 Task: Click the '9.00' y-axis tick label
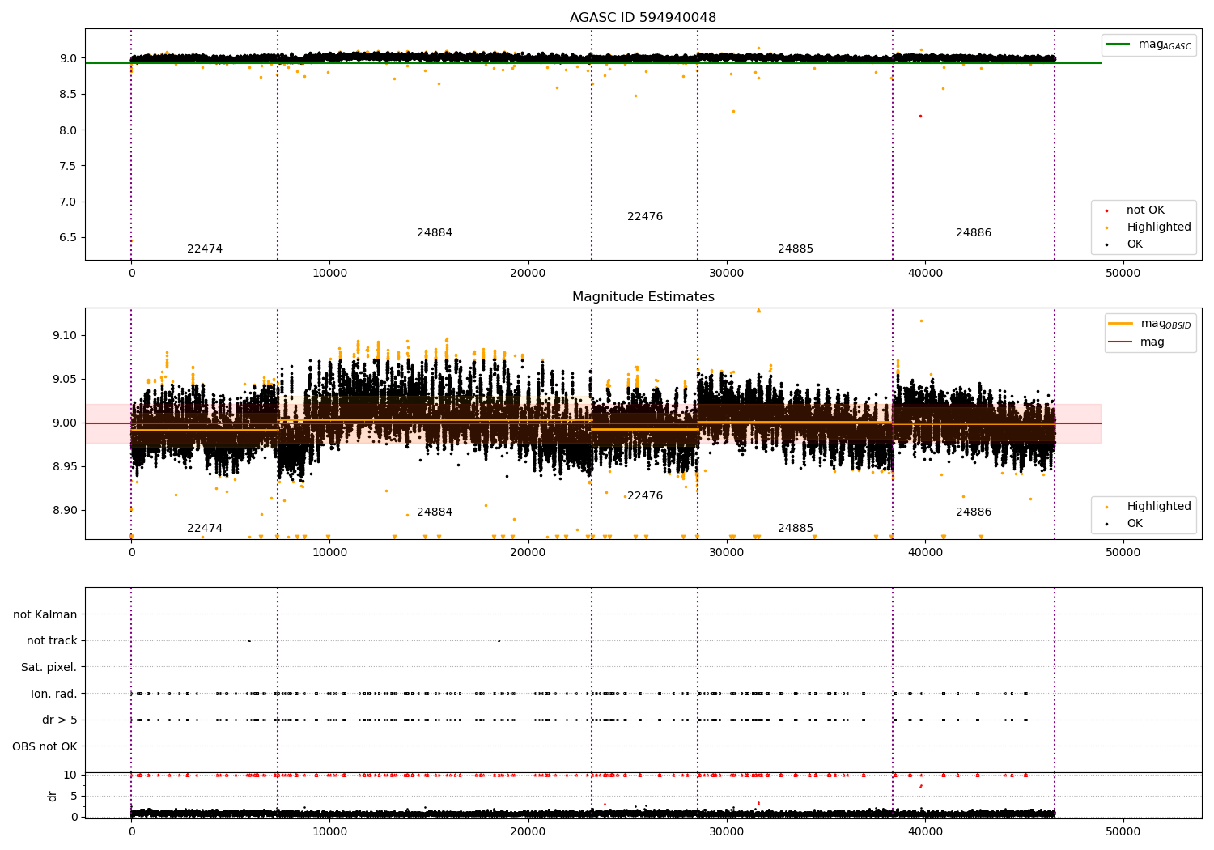click(x=64, y=423)
